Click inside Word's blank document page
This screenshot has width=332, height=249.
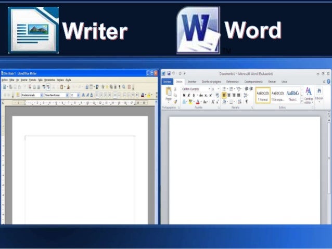pyautogui.click(x=245, y=171)
